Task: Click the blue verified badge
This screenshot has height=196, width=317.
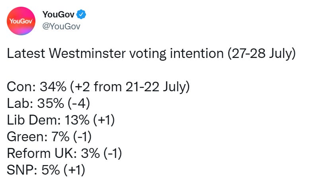Action: click(x=81, y=15)
